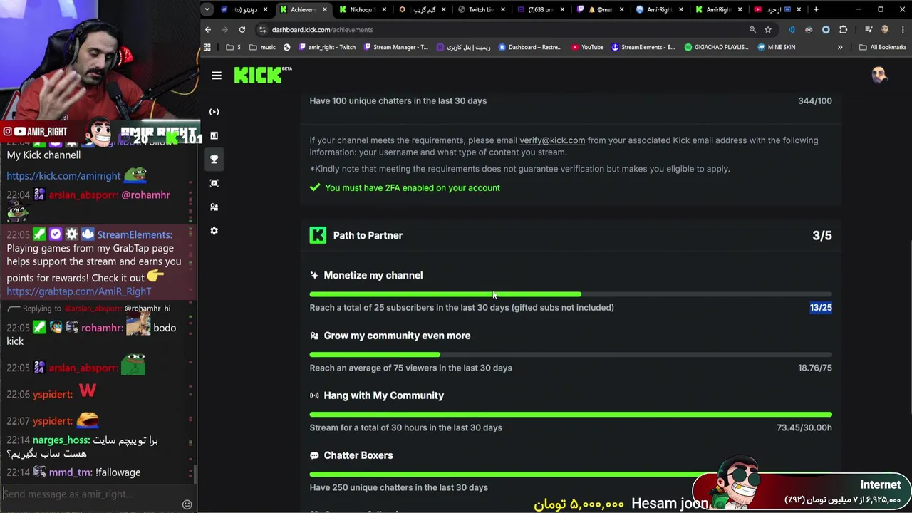Click the mmd_tm username in chat
Screen dimensions: 912x513
pyautogui.click(x=71, y=472)
